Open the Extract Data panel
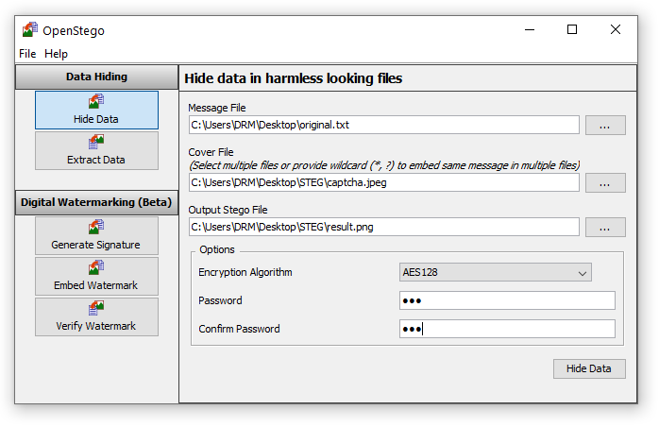 96,150
